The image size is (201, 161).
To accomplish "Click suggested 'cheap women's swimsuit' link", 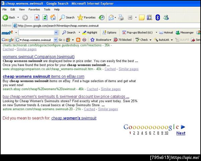I will 74,118.
